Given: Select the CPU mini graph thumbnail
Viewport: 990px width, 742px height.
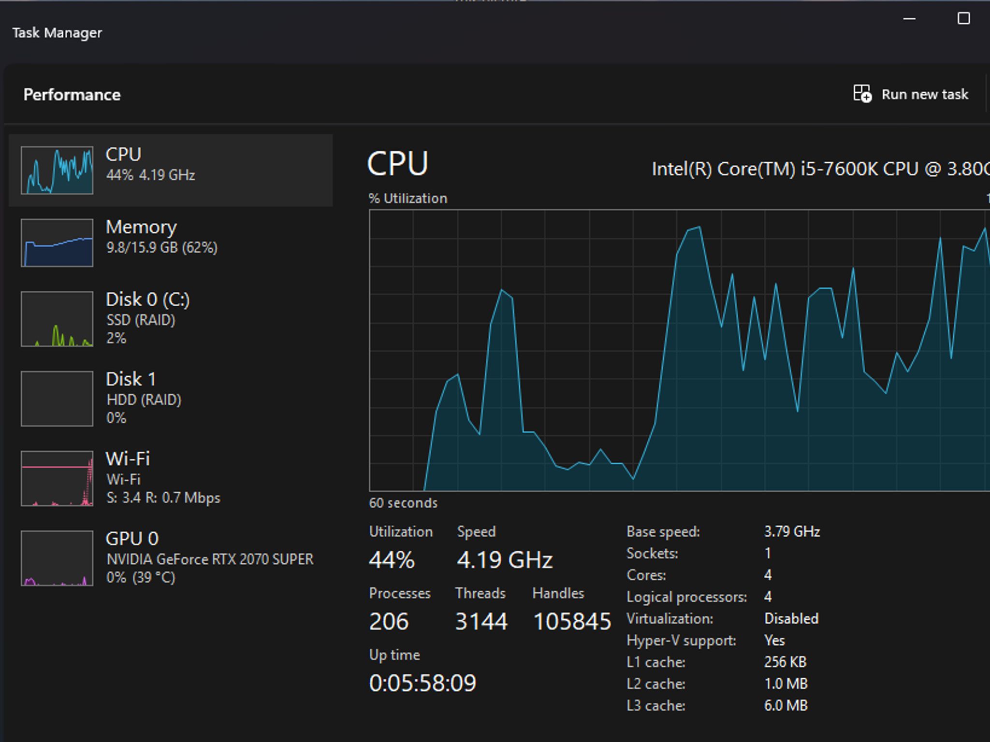Looking at the screenshot, I should [x=57, y=170].
